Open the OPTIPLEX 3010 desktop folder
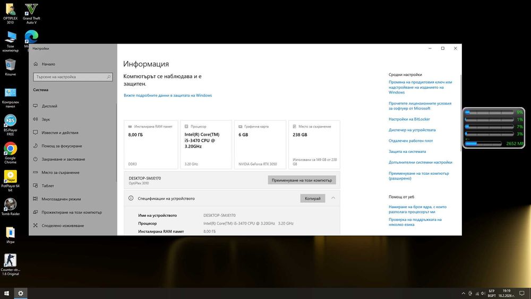 (x=11, y=14)
